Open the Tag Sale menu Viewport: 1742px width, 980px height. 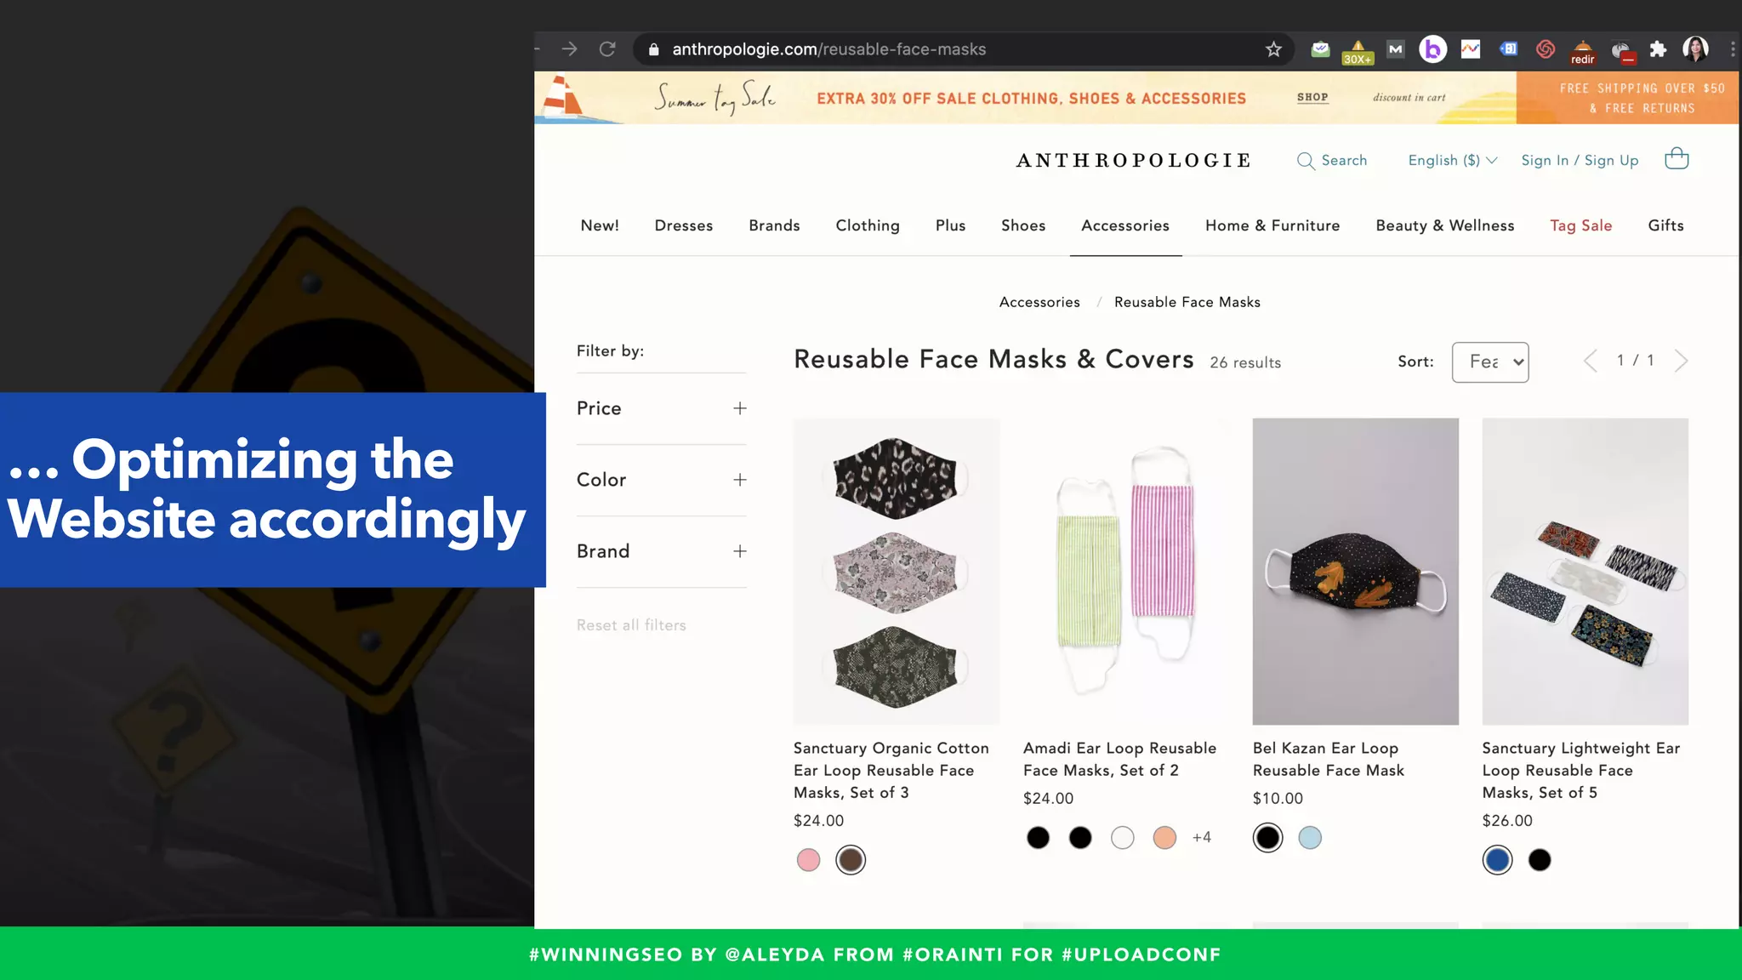pyautogui.click(x=1580, y=225)
